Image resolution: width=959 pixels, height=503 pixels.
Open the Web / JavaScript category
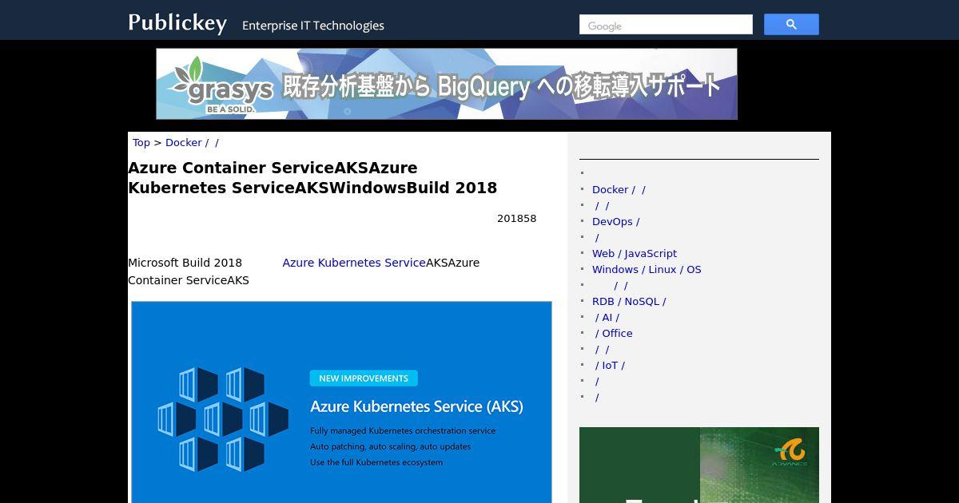pyautogui.click(x=635, y=254)
